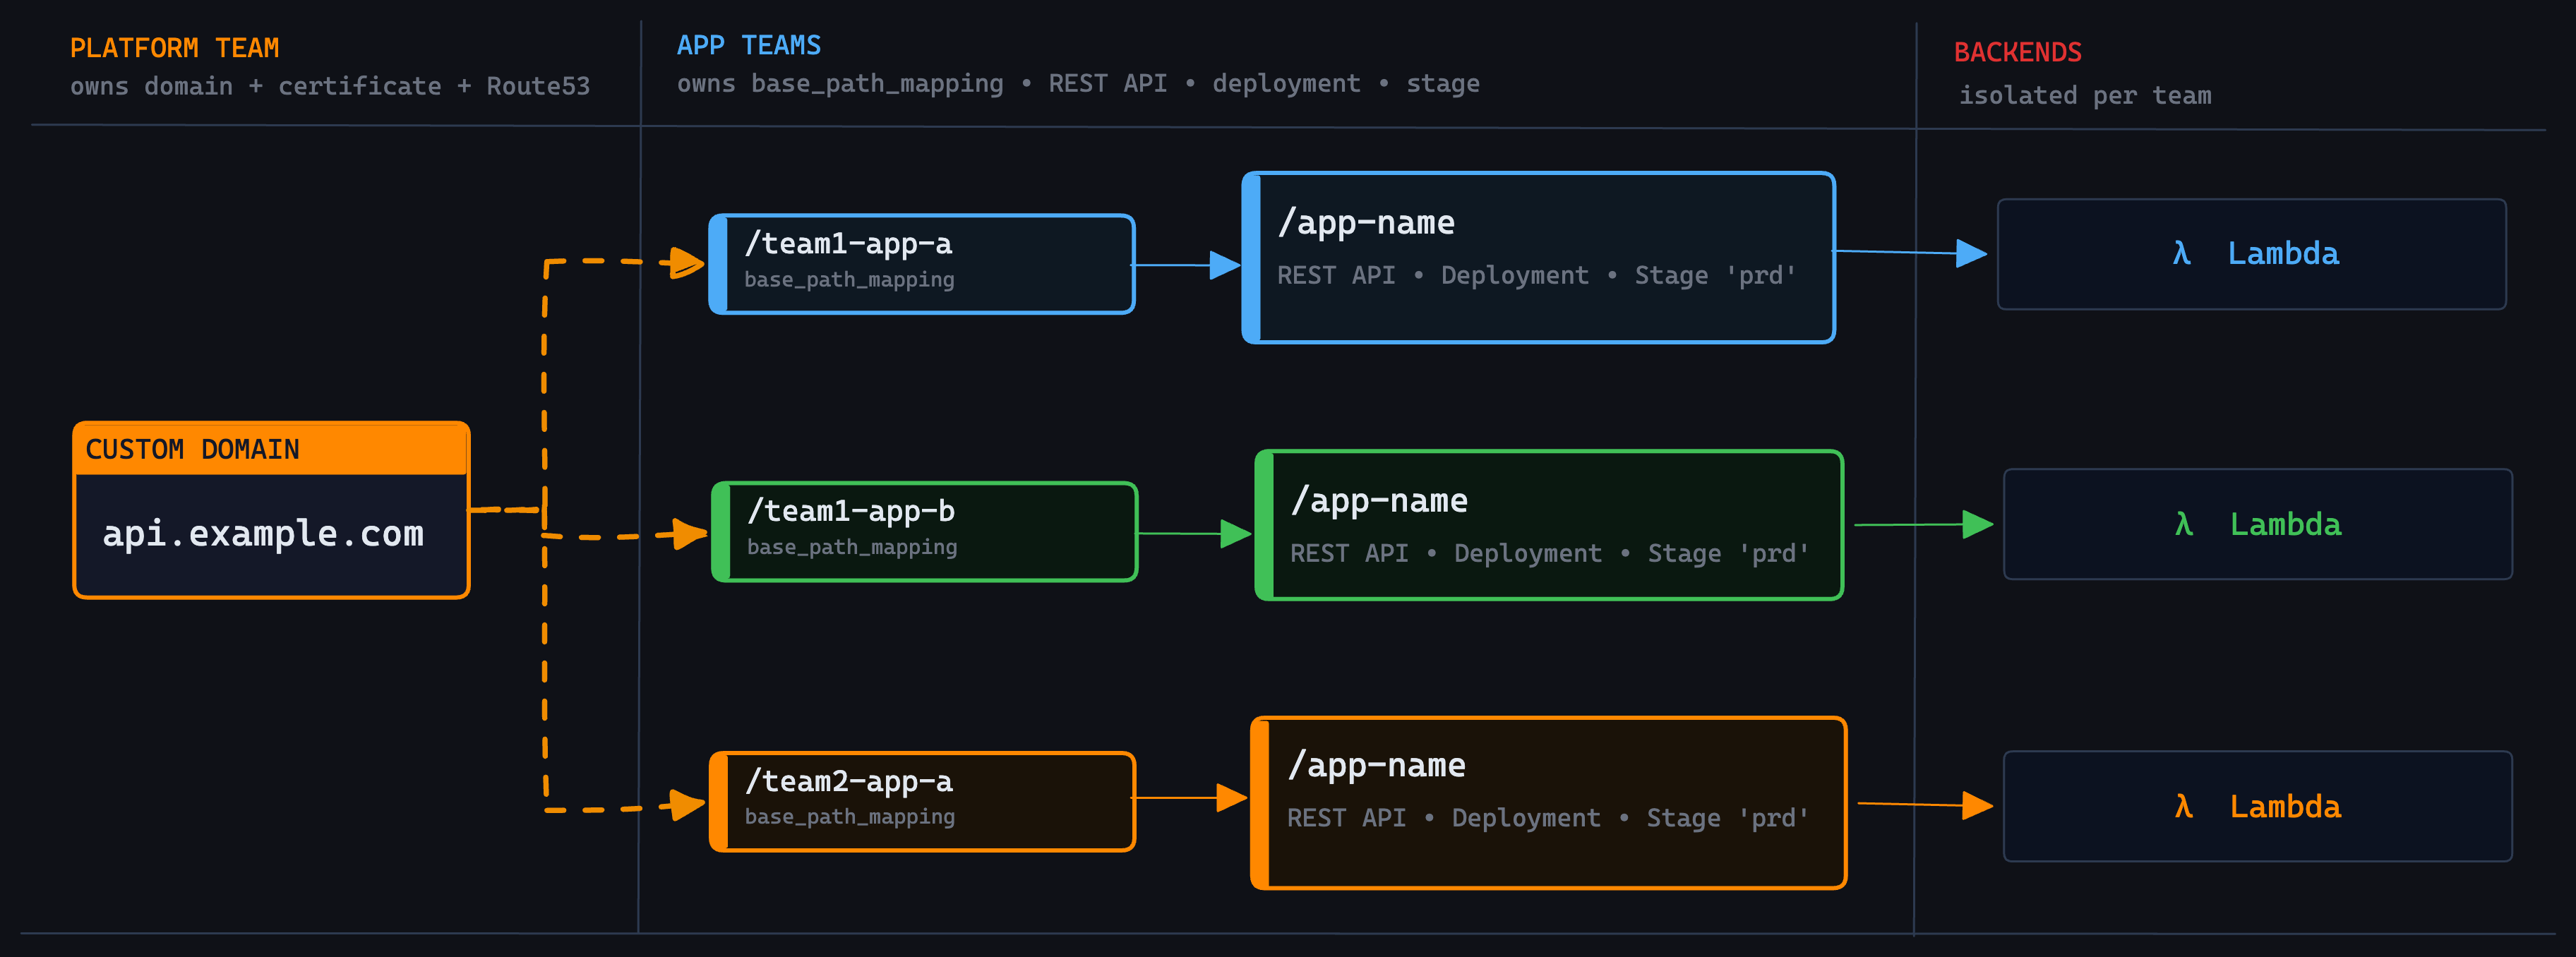Select the /team1-app-a base path mapping box
This screenshot has height=957, width=2576.
[x=922, y=264]
